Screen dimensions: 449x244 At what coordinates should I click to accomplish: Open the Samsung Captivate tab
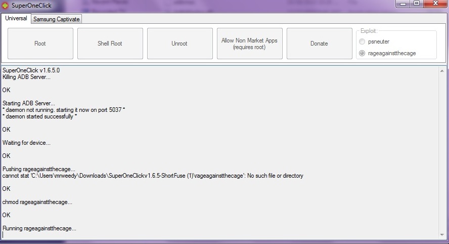coord(57,19)
